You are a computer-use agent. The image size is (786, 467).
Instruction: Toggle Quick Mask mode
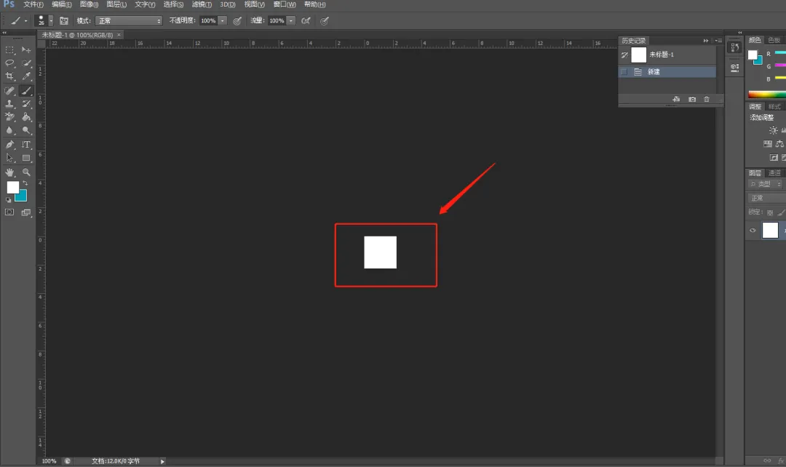click(x=9, y=212)
